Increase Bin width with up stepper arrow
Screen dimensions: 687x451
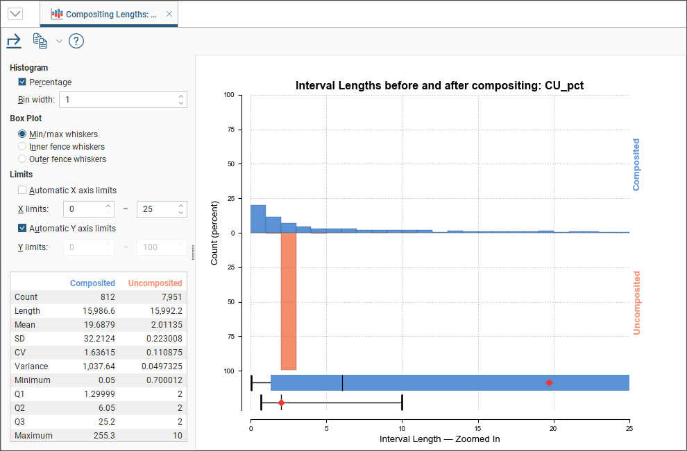[181, 96]
